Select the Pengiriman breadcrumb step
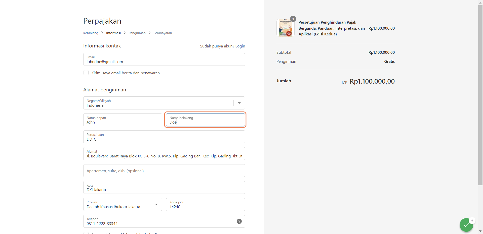This screenshot has height=234, width=483. click(x=137, y=33)
